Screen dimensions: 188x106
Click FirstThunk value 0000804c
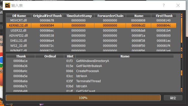tap(164, 26)
